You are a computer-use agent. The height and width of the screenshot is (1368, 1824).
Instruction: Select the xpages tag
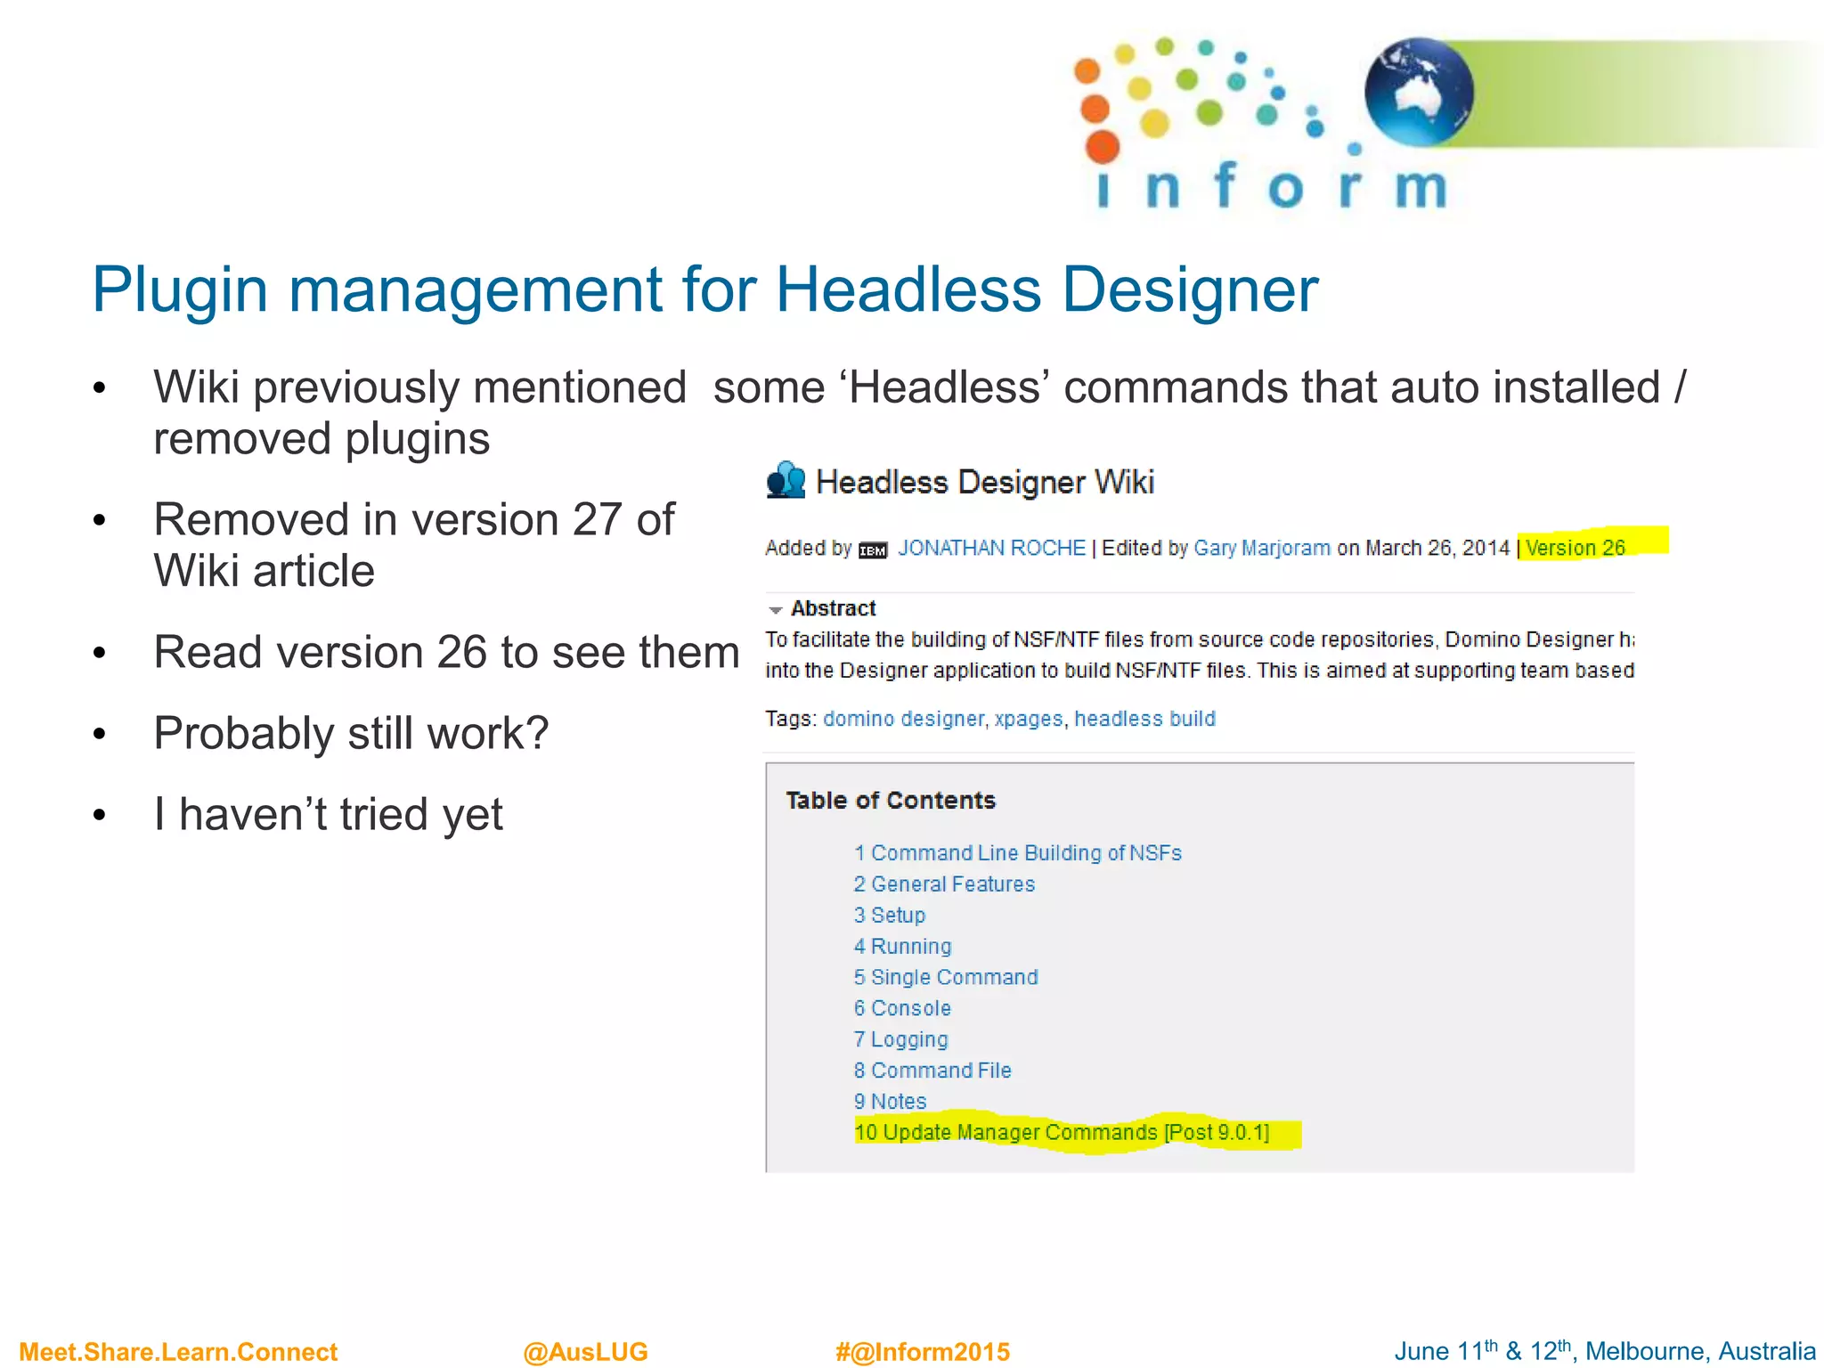click(1029, 719)
